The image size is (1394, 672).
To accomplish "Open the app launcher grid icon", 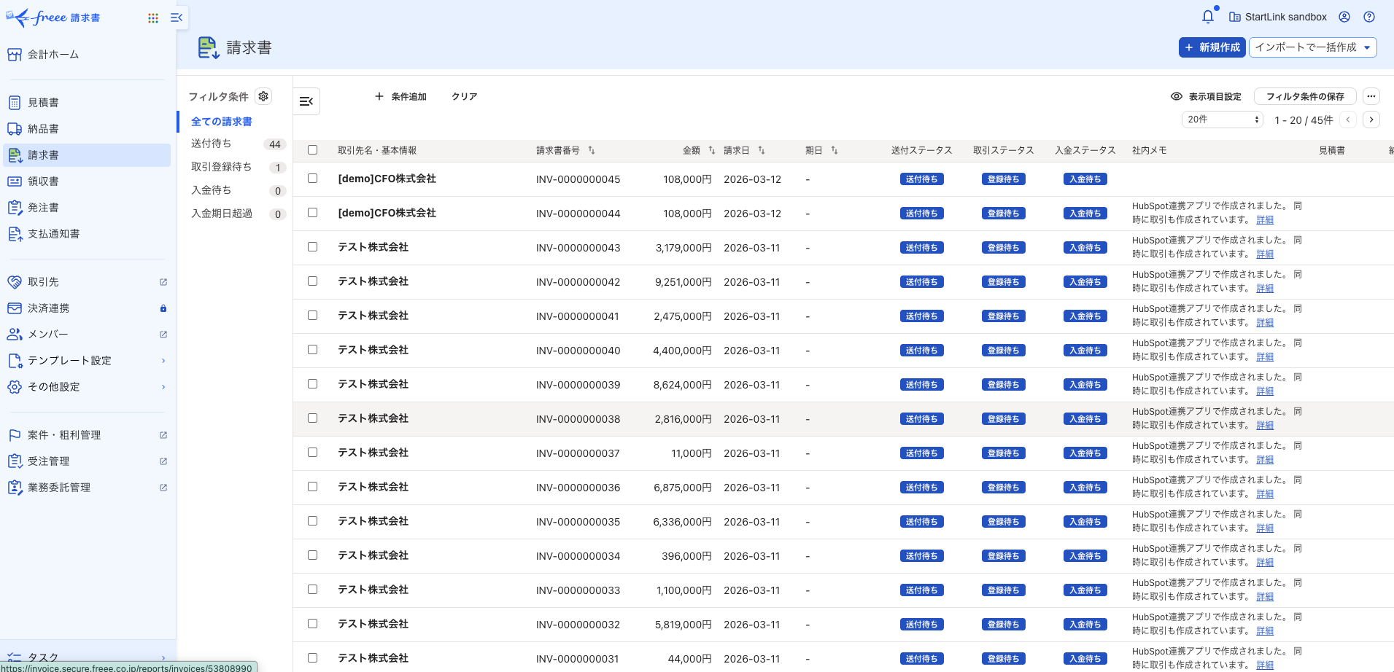I will point(153,17).
